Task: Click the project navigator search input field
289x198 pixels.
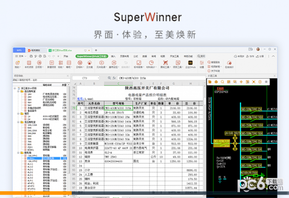Action: point(41,80)
